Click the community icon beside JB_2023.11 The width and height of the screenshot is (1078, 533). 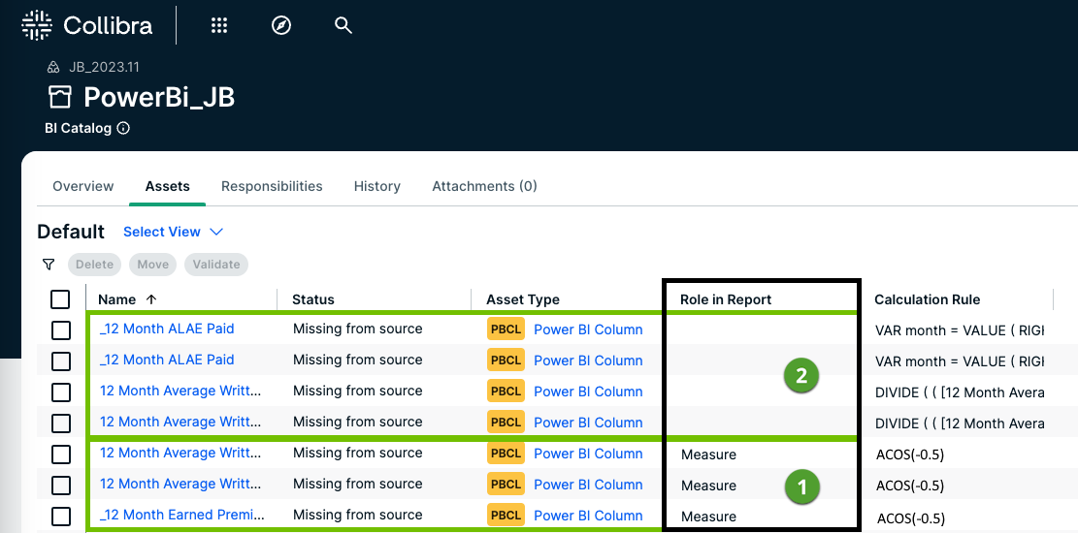pyautogui.click(x=53, y=67)
